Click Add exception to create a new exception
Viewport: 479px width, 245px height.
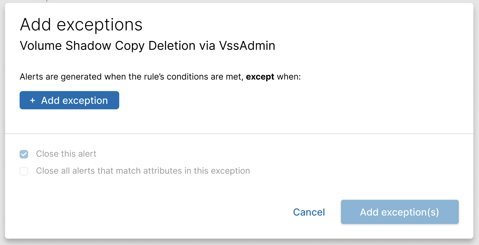click(x=69, y=100)
